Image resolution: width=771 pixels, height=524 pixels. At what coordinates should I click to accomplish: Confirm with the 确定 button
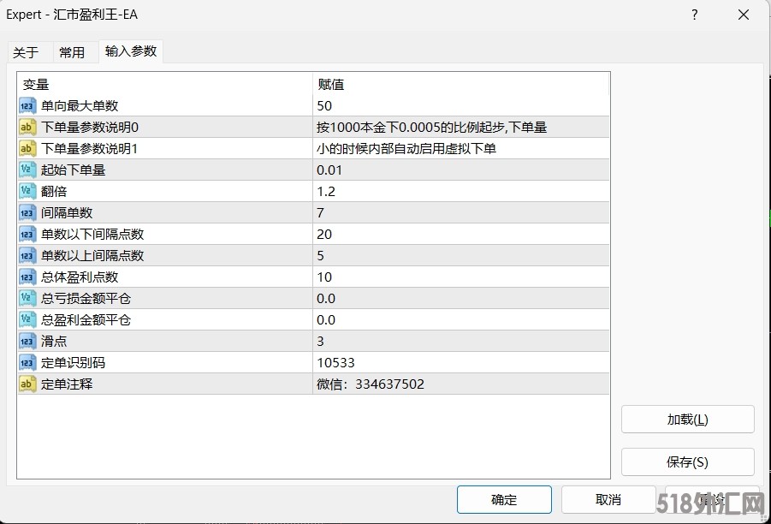504,500
